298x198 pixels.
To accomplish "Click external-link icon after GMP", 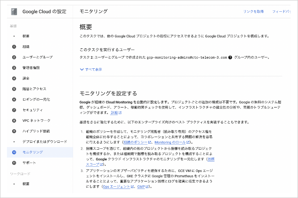I will 147,187.
